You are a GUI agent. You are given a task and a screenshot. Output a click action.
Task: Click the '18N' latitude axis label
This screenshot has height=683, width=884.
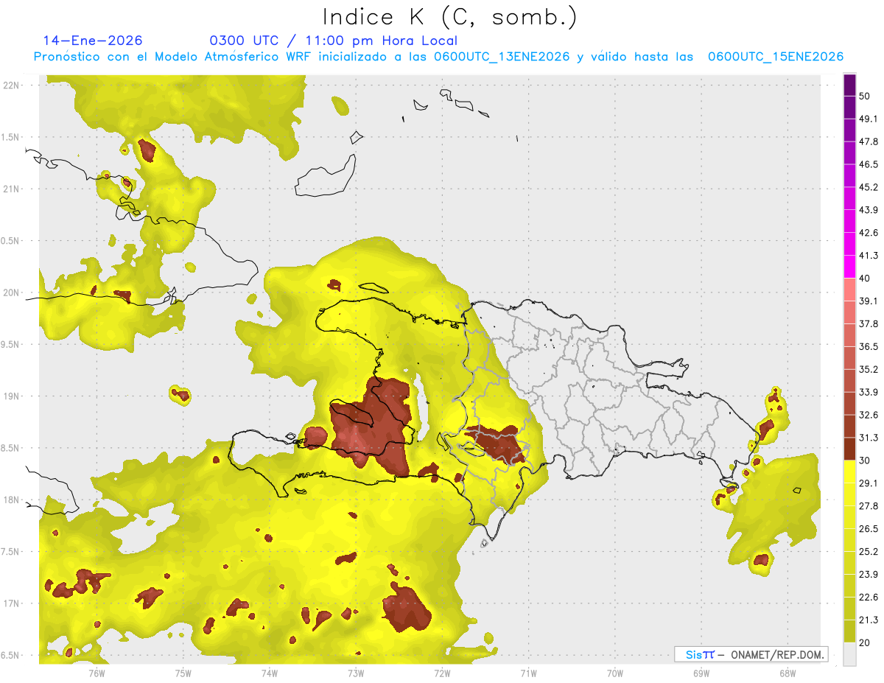click(10, 500)
